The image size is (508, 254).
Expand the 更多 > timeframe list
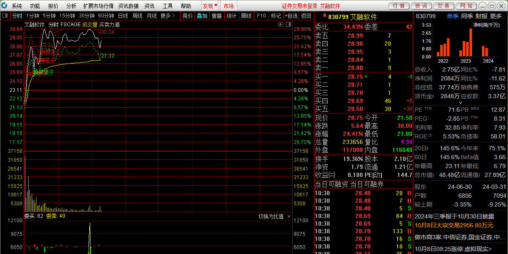168,16
